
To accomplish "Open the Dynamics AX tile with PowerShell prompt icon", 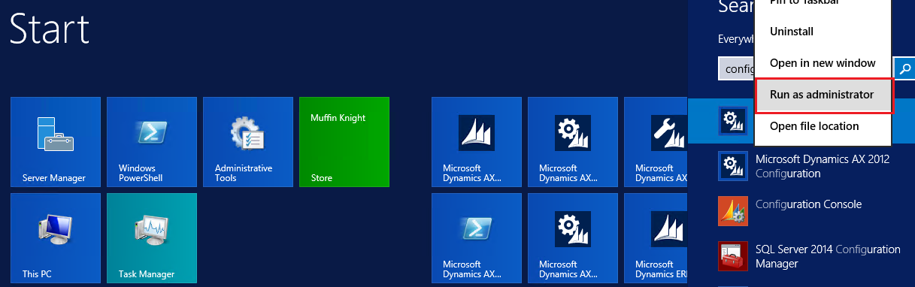I will [477, 238].
